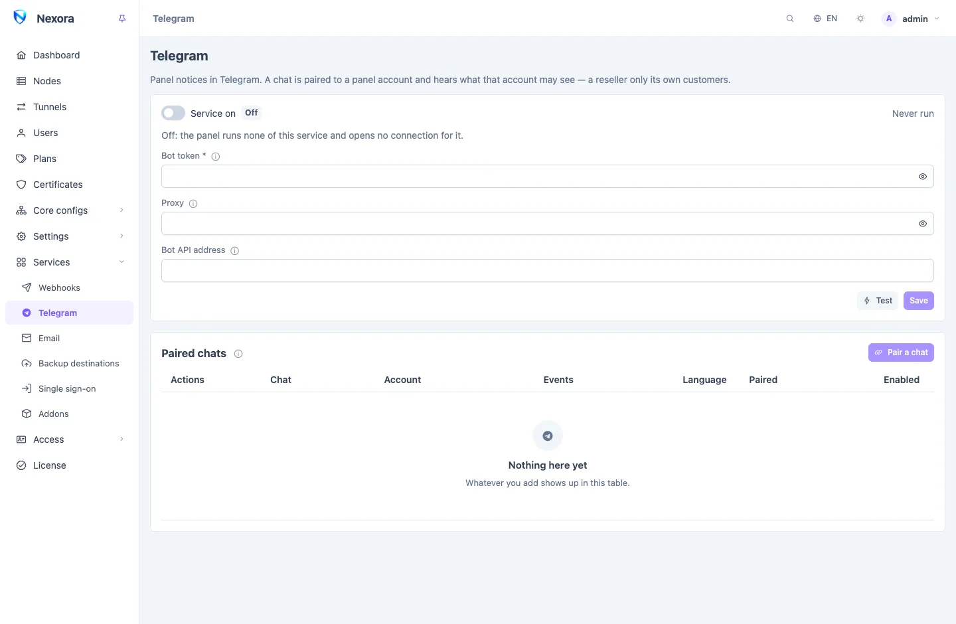Expand the Access chevron
Image resolution: width=956 pixels, height=624 pixels.
[x=121, y=439]
